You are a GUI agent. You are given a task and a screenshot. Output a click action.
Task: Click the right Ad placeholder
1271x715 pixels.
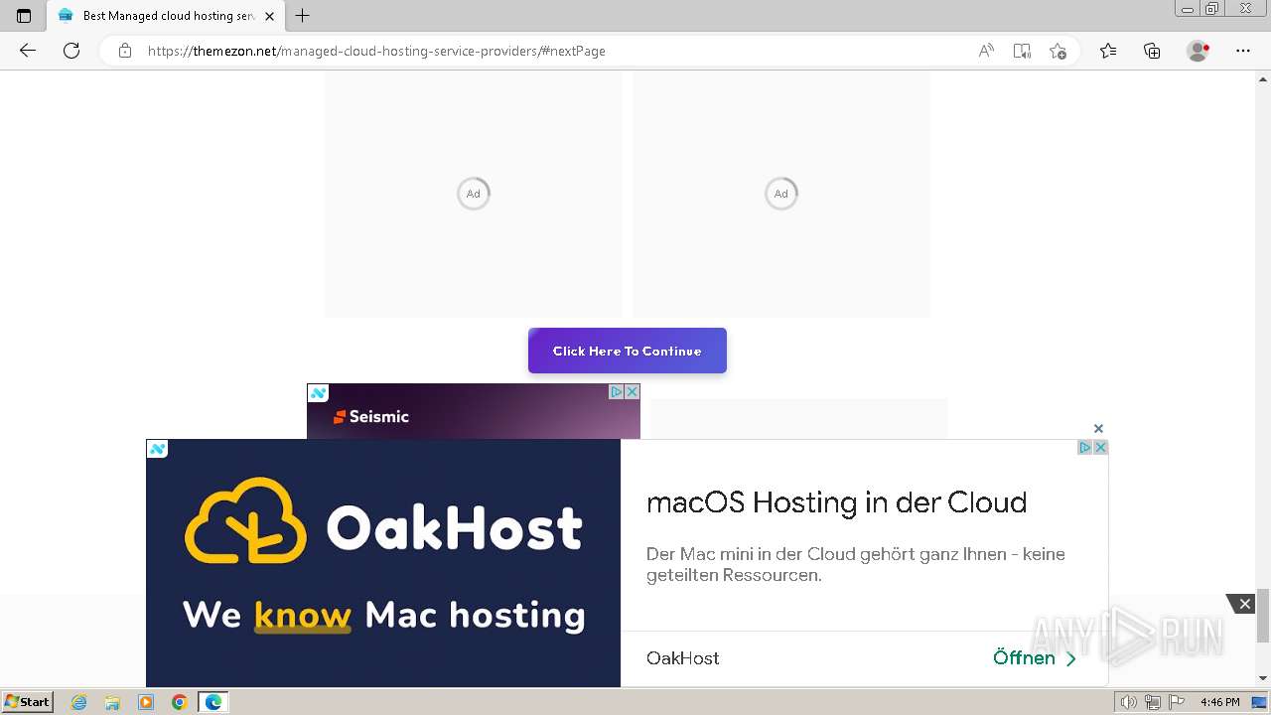781,194
